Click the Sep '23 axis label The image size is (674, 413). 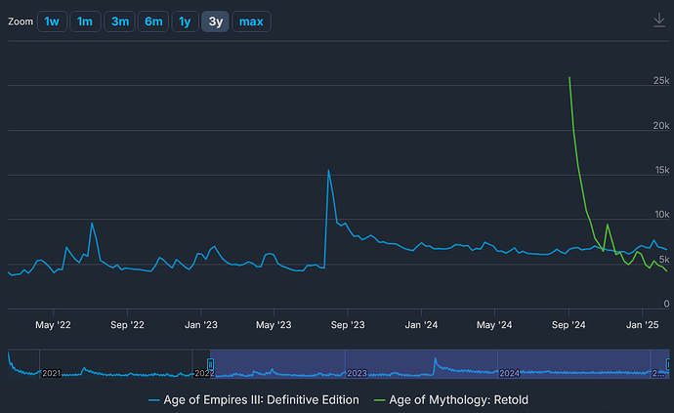point(348,325)
